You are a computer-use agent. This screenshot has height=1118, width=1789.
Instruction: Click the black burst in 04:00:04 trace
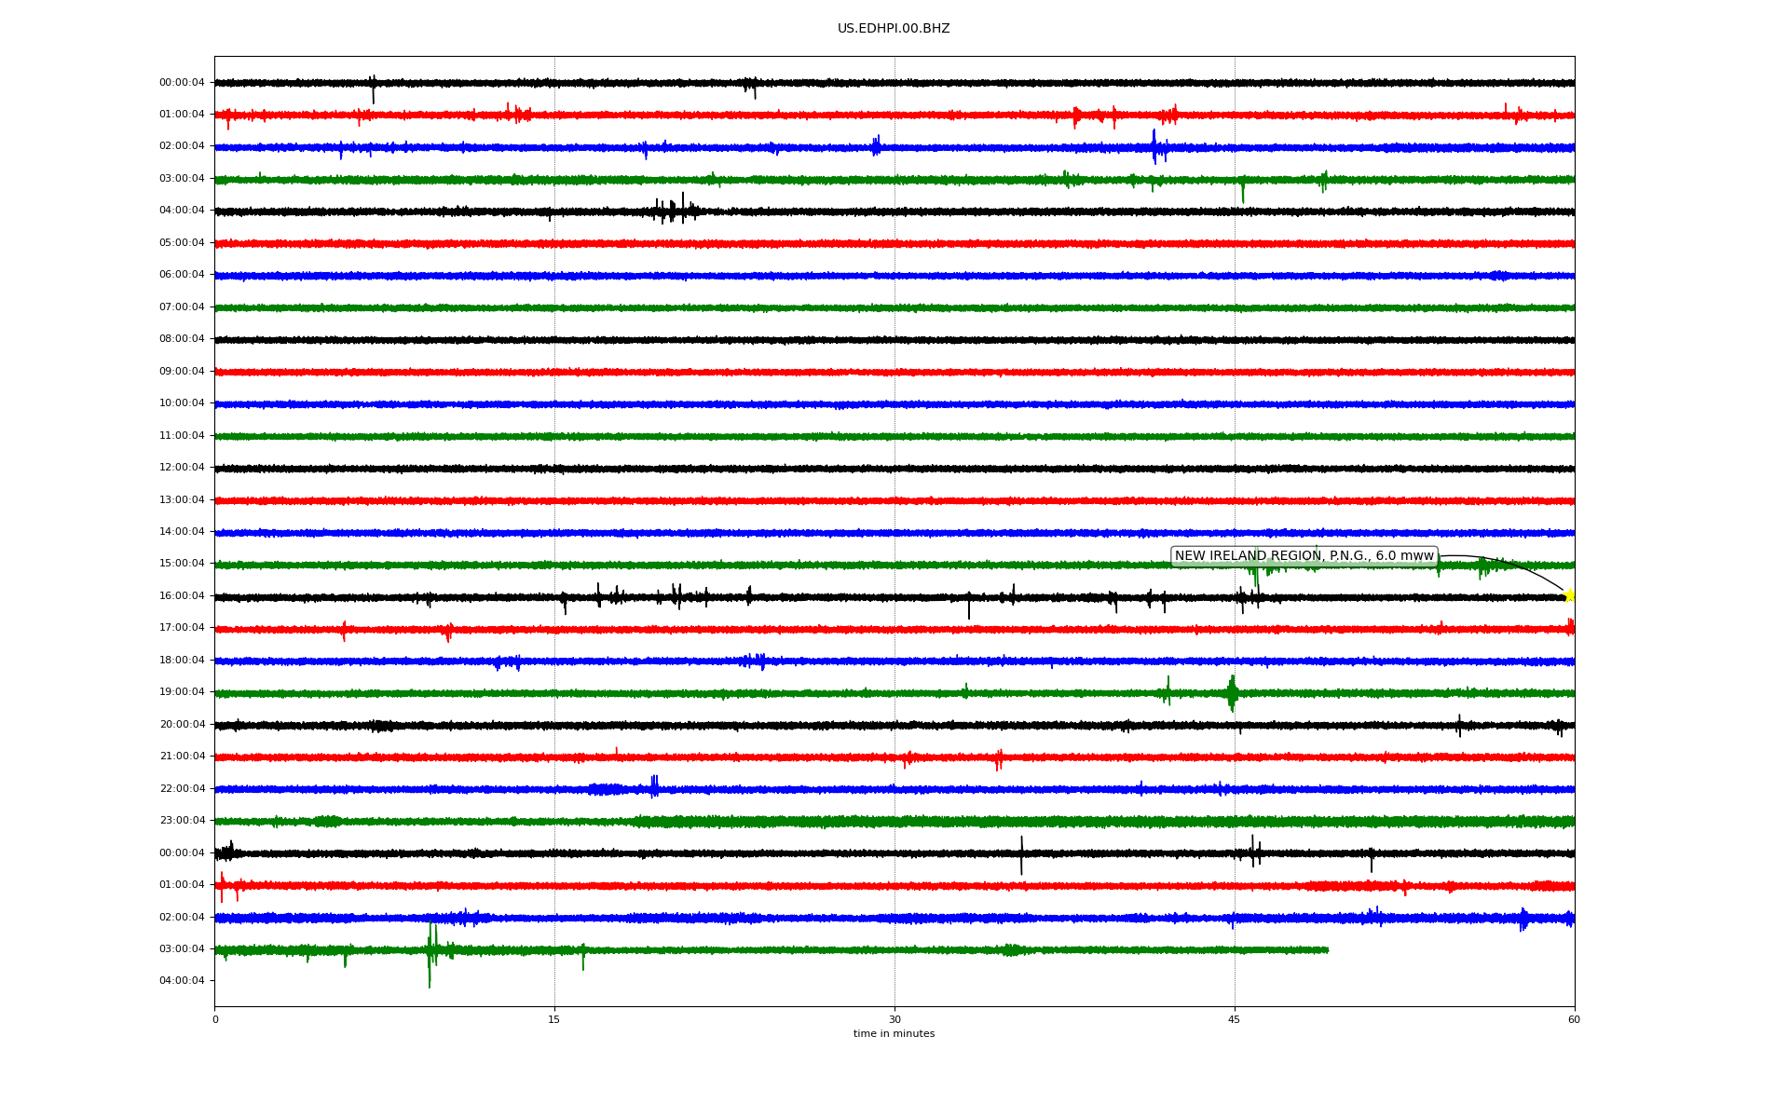coord(673,211)
